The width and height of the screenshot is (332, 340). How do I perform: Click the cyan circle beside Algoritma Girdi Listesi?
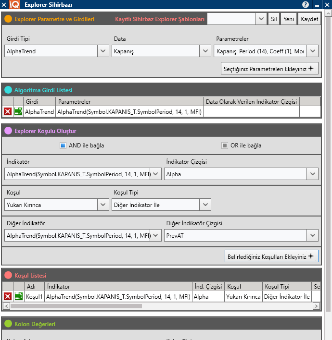pyautogui.click(x=8, y=90)
